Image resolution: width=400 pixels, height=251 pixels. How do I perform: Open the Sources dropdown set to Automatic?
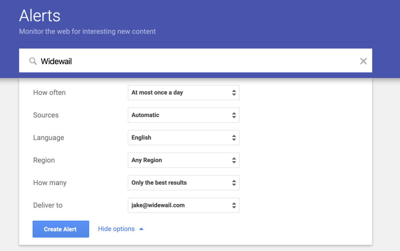[x=180, y=115]
